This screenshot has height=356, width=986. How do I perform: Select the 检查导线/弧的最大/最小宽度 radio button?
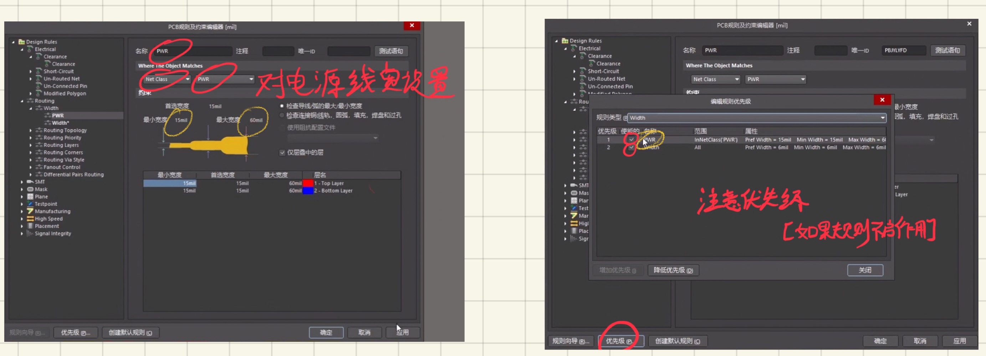coord(282,106)
